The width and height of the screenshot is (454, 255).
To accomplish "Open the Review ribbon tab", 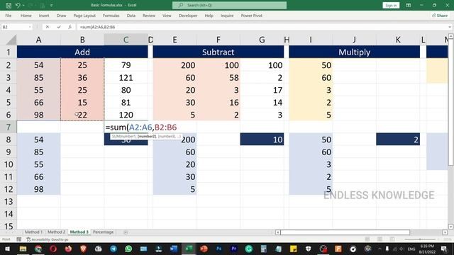I will (149, 16).
